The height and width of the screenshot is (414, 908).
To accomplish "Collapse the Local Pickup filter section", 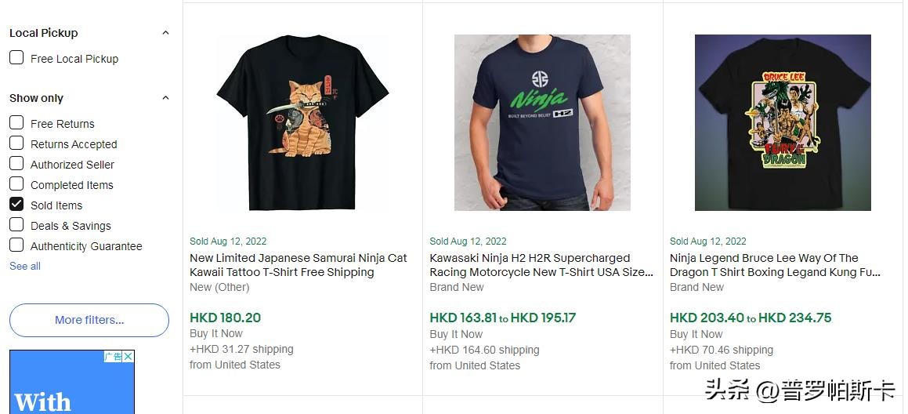I will [x=165, y=33].
